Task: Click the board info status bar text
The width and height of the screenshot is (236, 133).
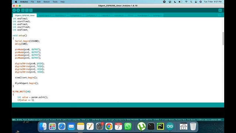Action: click(117, 120)
